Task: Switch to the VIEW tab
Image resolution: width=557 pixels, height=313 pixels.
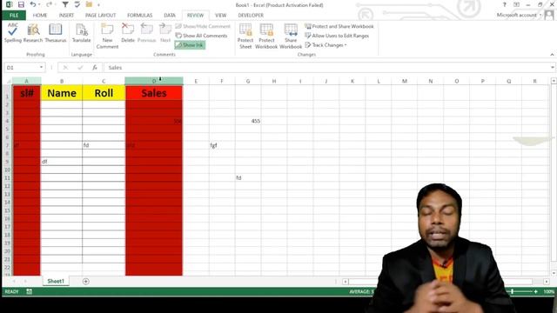Action: click(220, 16)
